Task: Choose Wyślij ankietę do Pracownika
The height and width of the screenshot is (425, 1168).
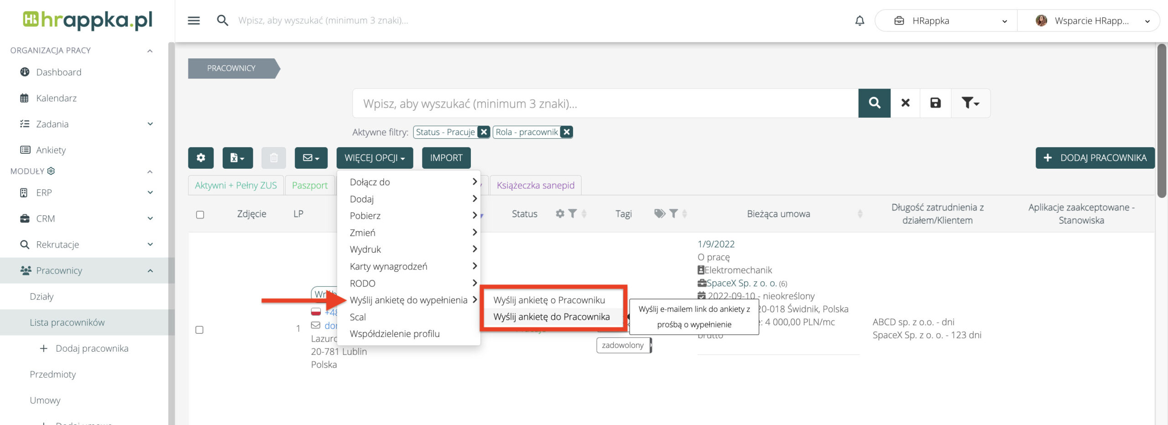Action: click(551, 316)
